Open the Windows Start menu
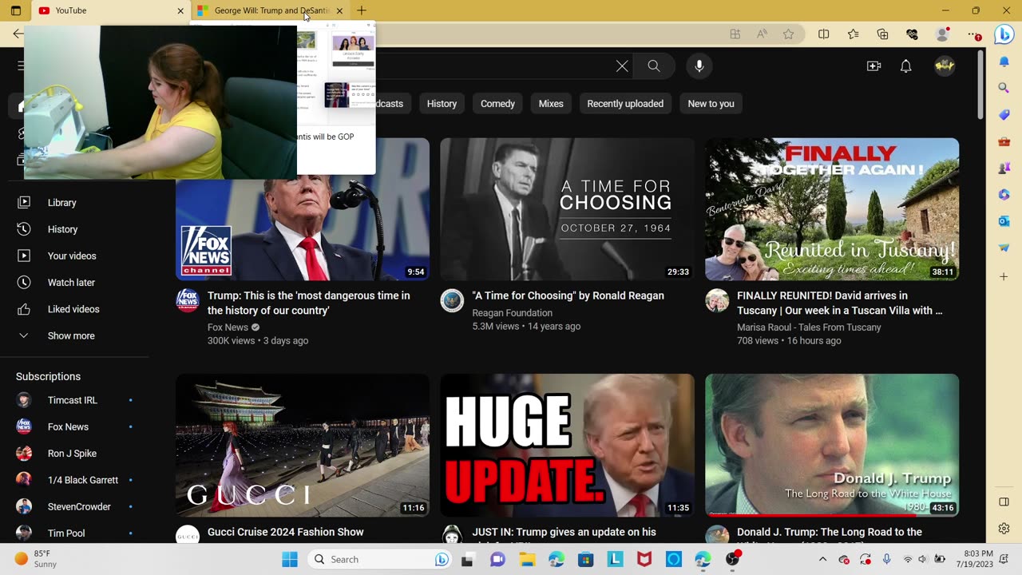Image resolution: width=1022 pixels, height=575 pixels. tap(289, 559)
